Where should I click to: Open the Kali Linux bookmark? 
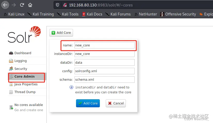pos(14,14)
